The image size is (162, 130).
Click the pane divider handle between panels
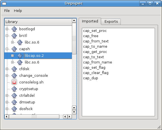tap(78, 68)
